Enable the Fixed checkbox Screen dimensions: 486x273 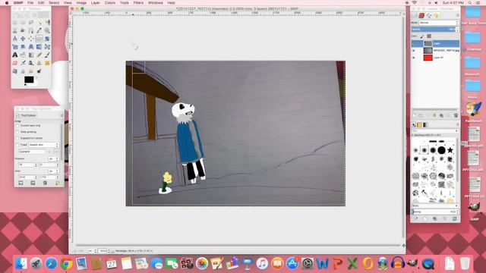pos(17,145)
